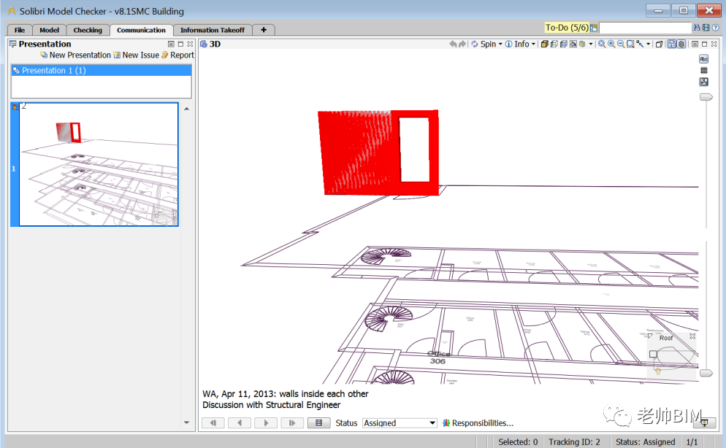Show all components using solid cube icon

point(545,44)
